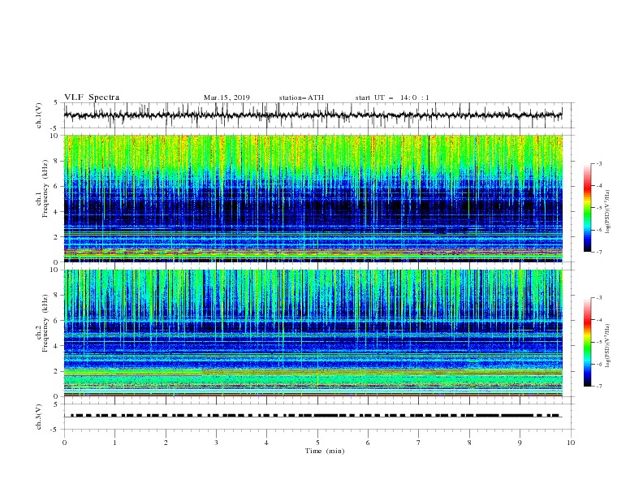Click the ch.1(V) waveform axis label
The height and width of the screenshot is (497, 643).
click(x=39, y=115)
